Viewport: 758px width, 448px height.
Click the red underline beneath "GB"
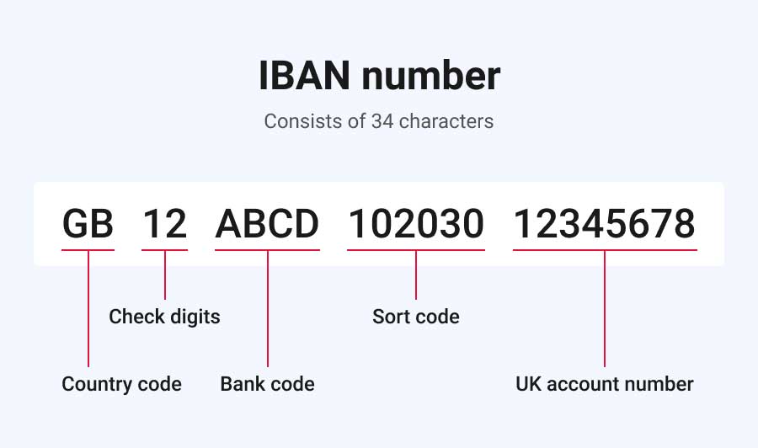tap(88, 250)
